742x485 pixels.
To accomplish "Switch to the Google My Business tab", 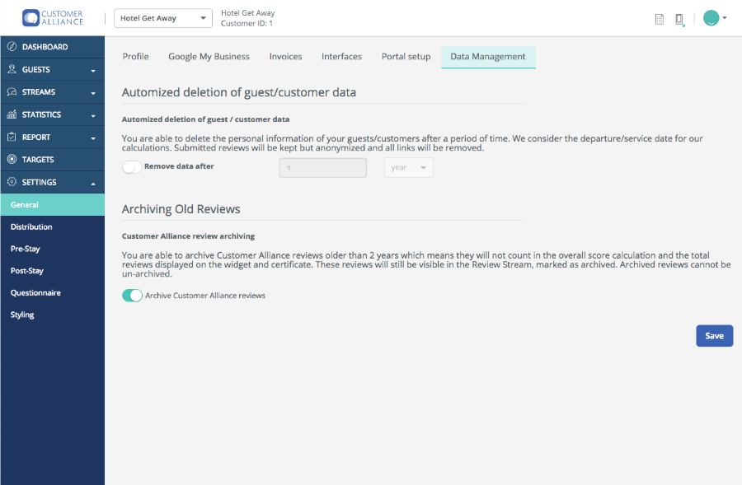I will pyautogui.click(x=209, y=57).
